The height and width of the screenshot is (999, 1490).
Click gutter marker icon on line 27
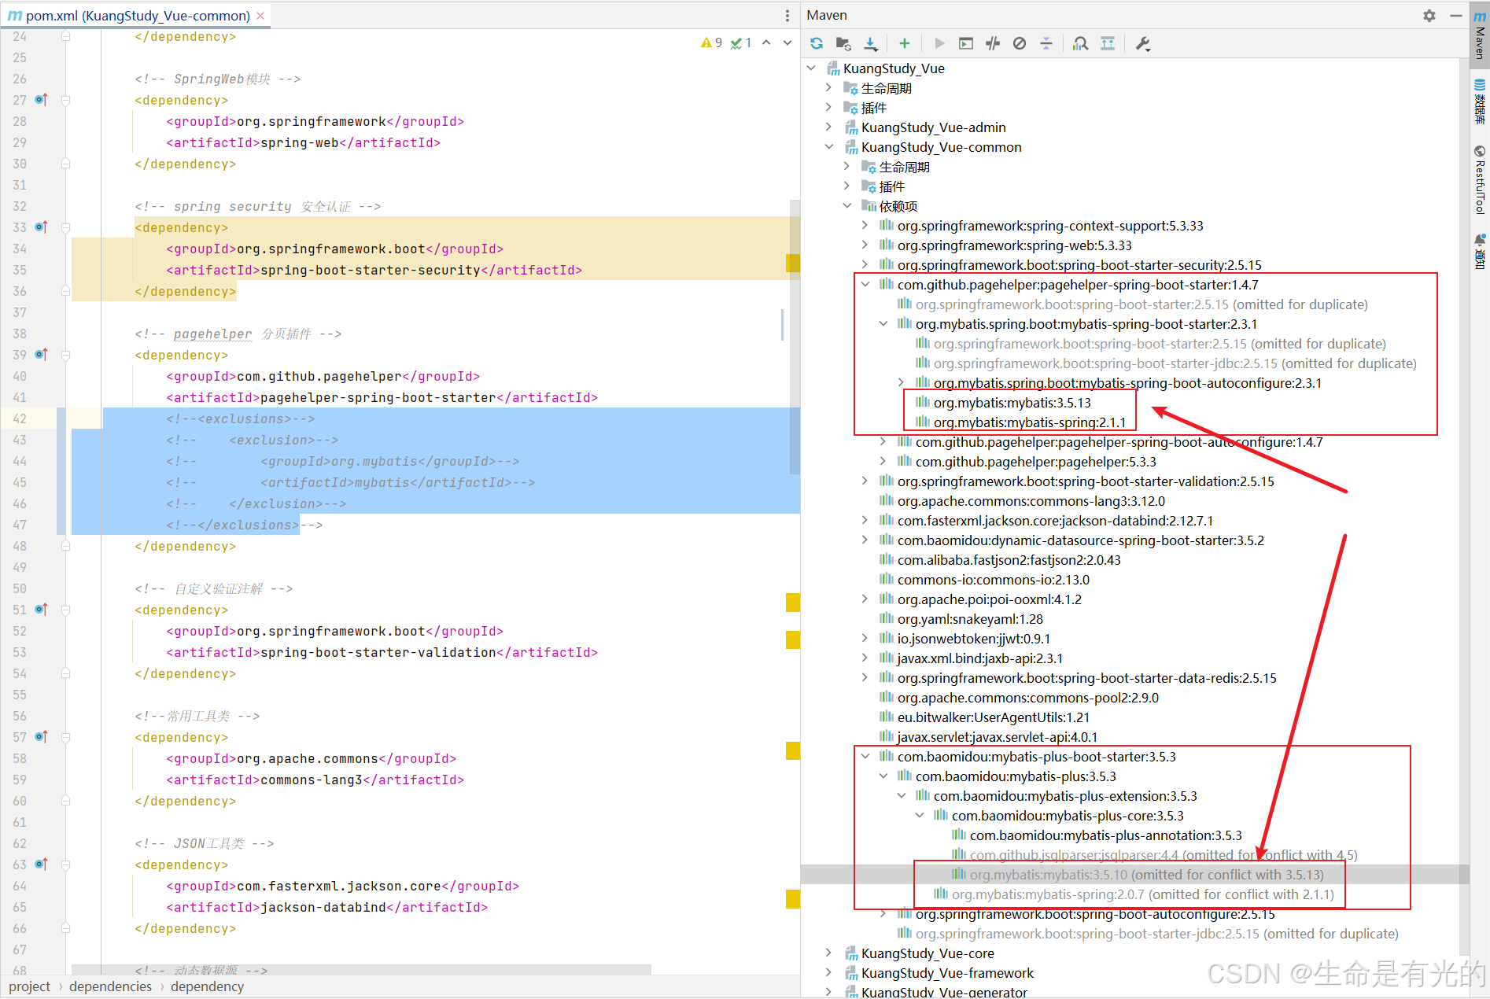coord(41,100)
